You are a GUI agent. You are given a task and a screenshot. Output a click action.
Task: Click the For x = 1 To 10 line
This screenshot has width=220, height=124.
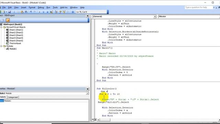tap(109, 94)
